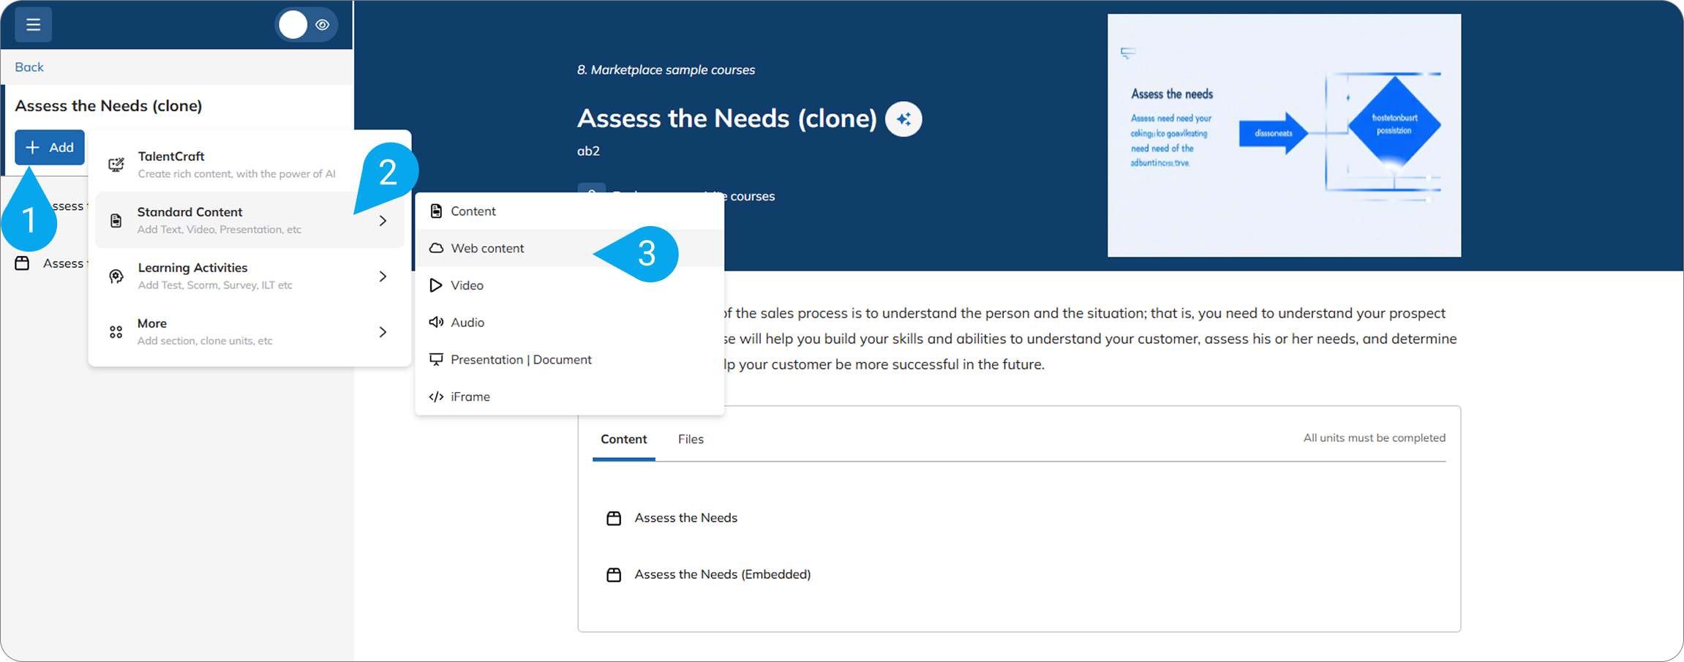Click the Back link
Viewport: 1684px width, 662px height.
pyautogui.click(x=29, y=67)
